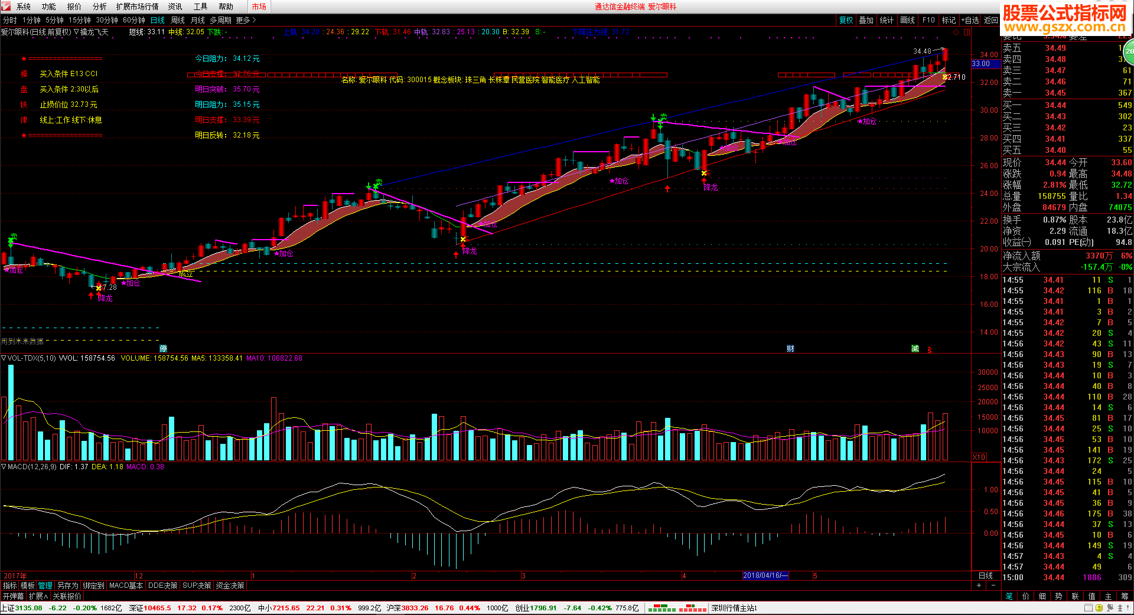Click the 财 financial report marker
Viewport: 1134px width, 615px height.
coord(790,349)
